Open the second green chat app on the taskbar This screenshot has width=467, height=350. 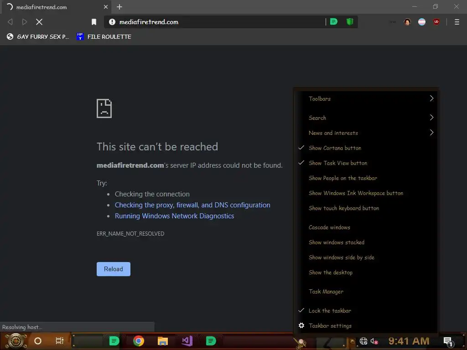point(211,341)
